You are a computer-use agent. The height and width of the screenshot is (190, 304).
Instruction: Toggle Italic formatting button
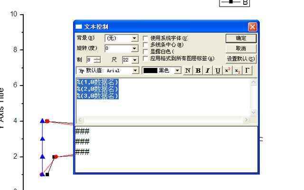208,71
